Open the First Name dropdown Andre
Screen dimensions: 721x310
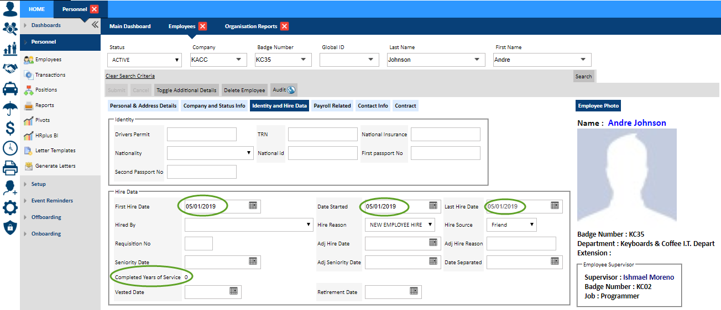542,60
